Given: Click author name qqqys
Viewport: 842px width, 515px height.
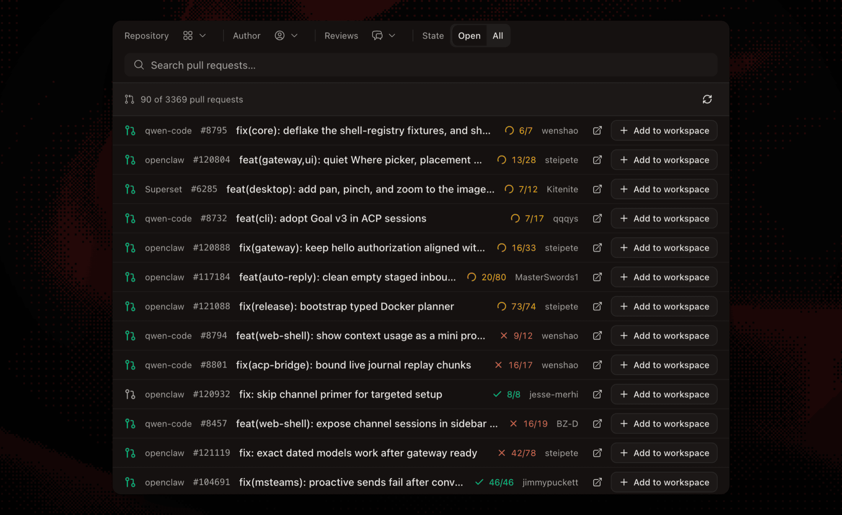Looking at the screenshot, I should pyautogui.click(x=565, y=219).
